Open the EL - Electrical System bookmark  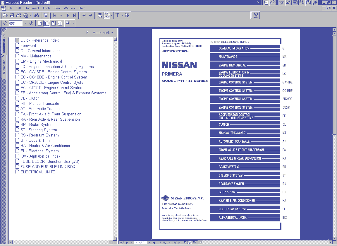click(39, 151)
